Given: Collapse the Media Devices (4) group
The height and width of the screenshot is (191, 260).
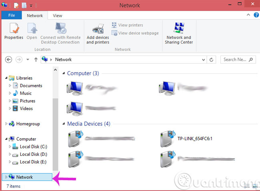Looking at the screenshot, I should tap(64, 123).
